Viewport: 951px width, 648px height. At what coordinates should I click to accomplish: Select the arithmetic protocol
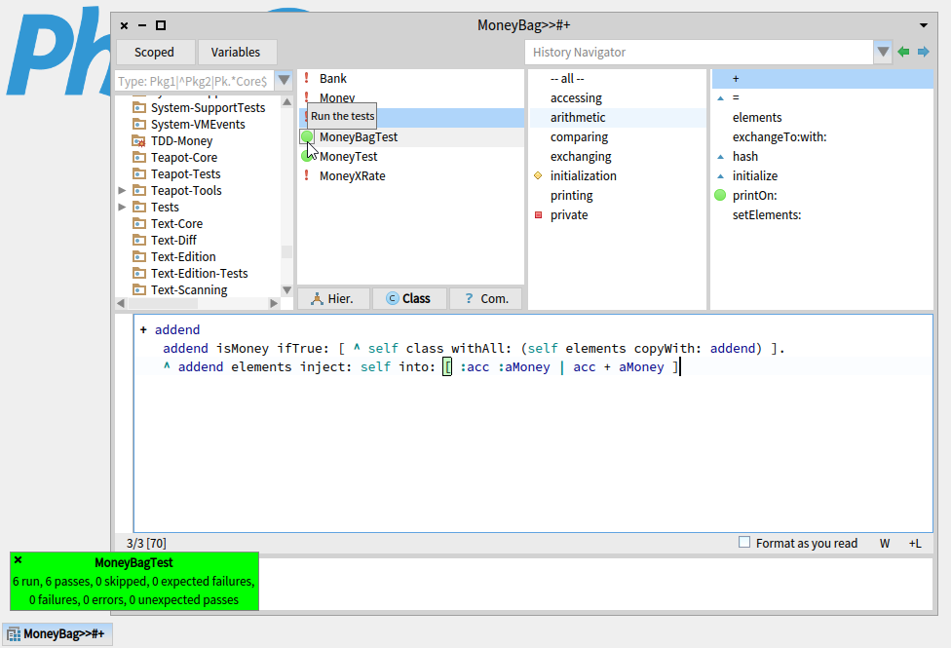click(x=578, y=117)
